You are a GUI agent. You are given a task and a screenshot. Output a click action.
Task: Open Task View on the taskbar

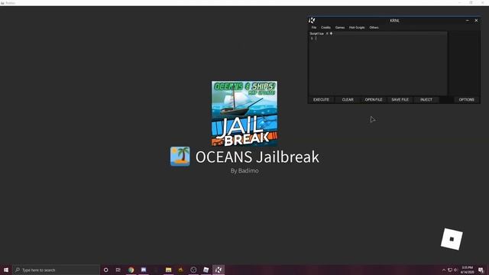118,270
